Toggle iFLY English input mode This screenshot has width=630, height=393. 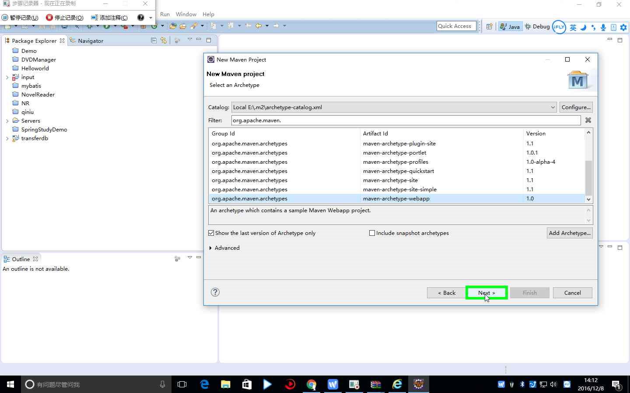pos(573,28)
